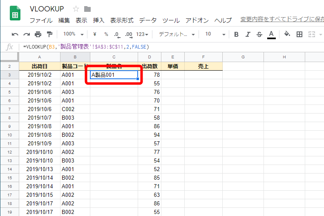The height and width of the screenshot is (216, 324).
Task: Open the ファイル menu
Action: (41, 20)
